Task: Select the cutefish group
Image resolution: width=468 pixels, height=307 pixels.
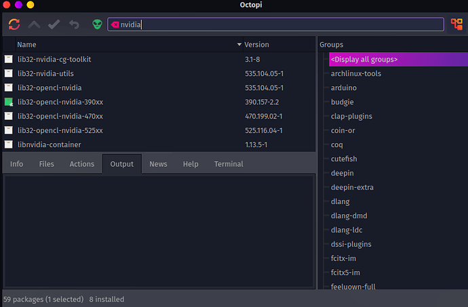Action: coord(344,159)
